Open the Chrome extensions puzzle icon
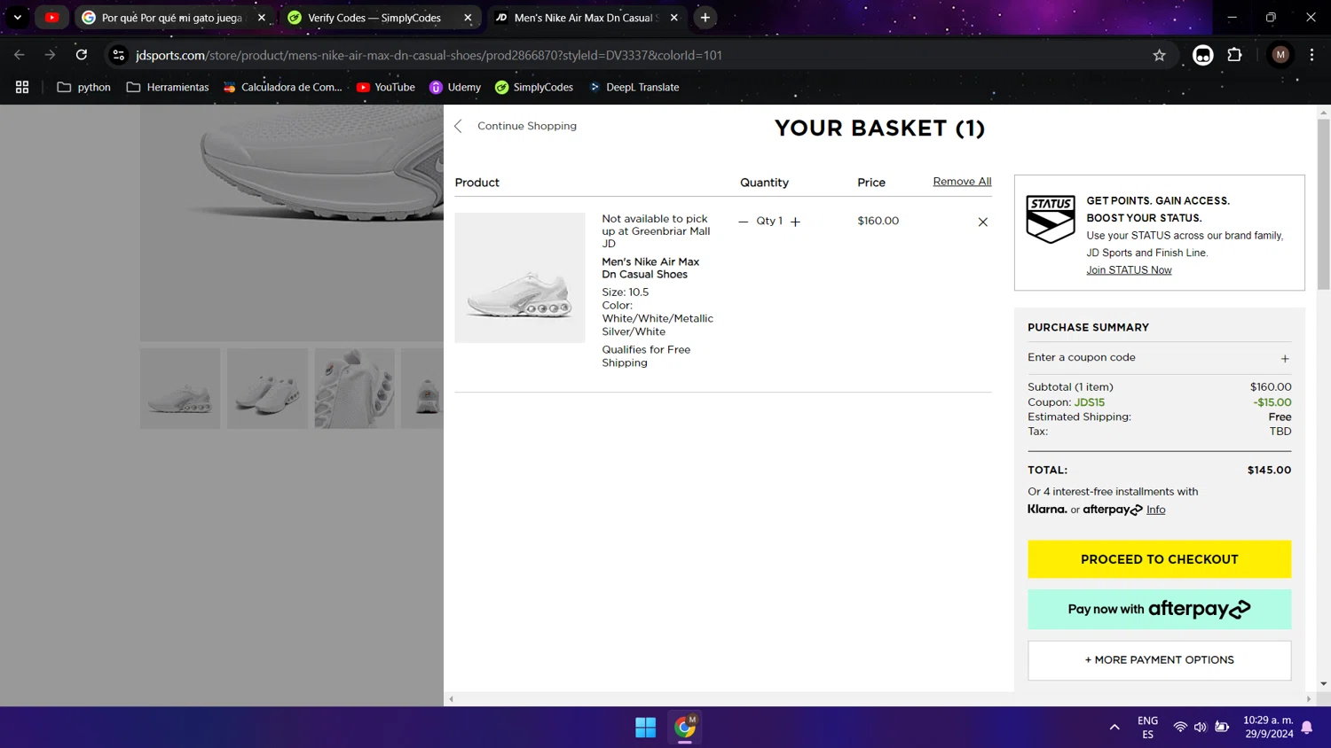 coord(1234,55)
